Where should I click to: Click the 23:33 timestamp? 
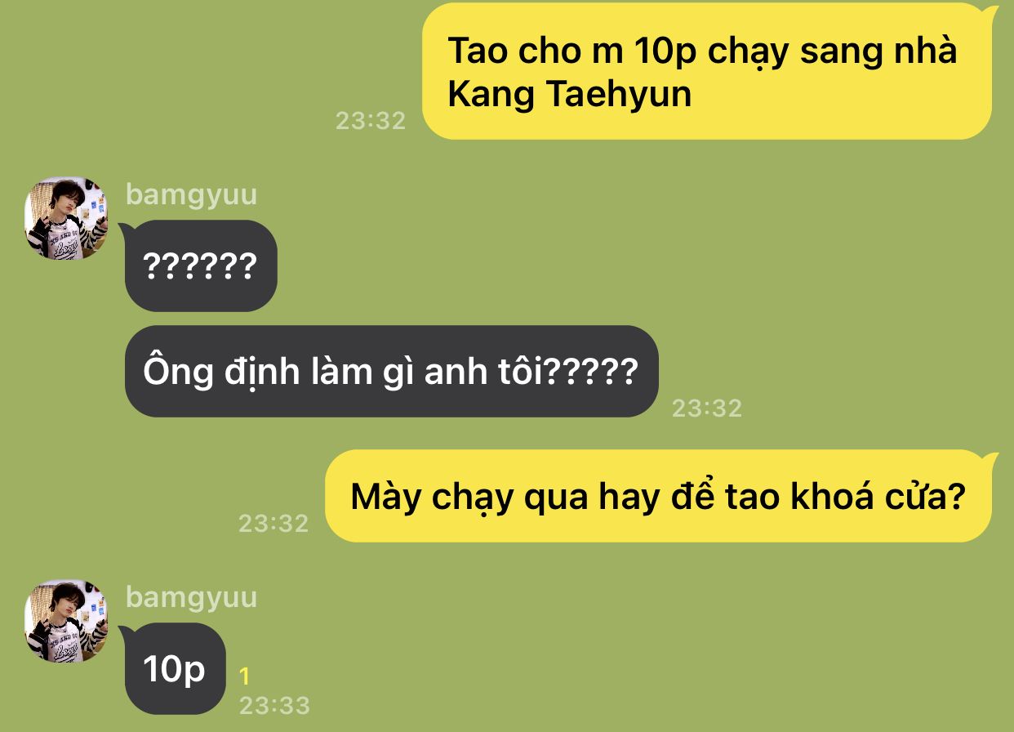point(274,705)
